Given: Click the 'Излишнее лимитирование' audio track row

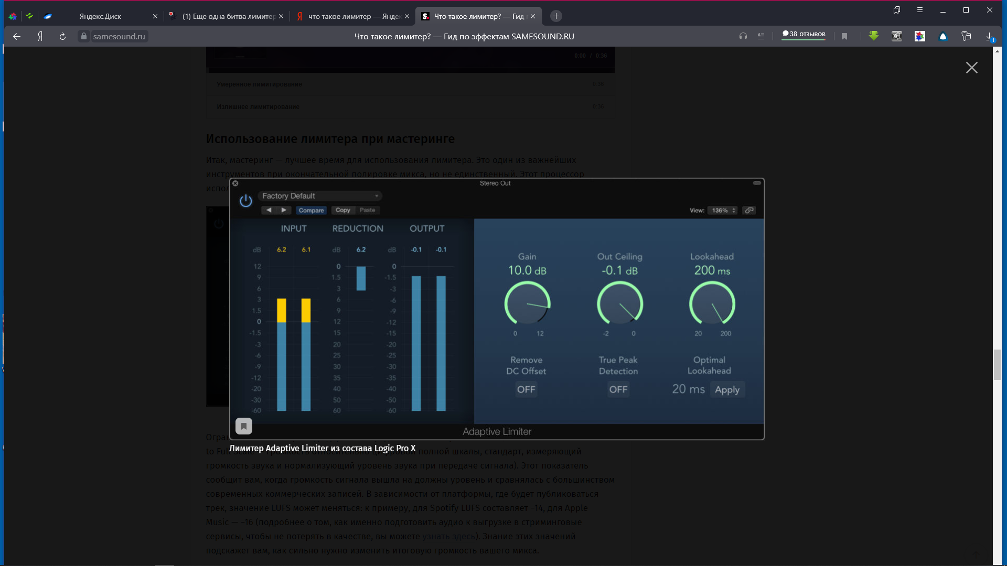Looking at the screenshot, I should point(411,106).
